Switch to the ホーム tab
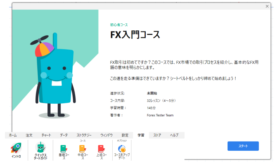This screenshot has width=280, height=162. pyautogui.click(x=13, y=135)
